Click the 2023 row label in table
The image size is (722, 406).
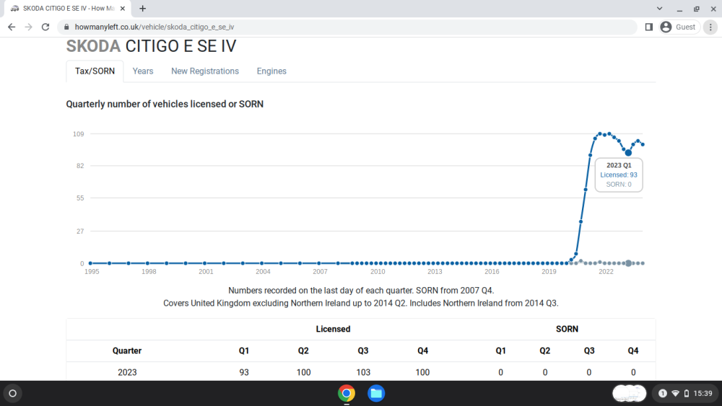tap(127, 372)
